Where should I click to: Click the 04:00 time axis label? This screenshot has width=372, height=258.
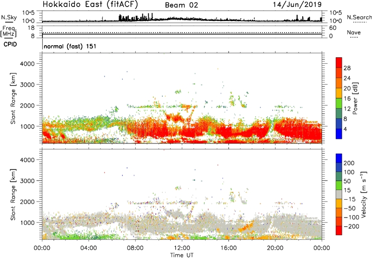pos(89,248)
